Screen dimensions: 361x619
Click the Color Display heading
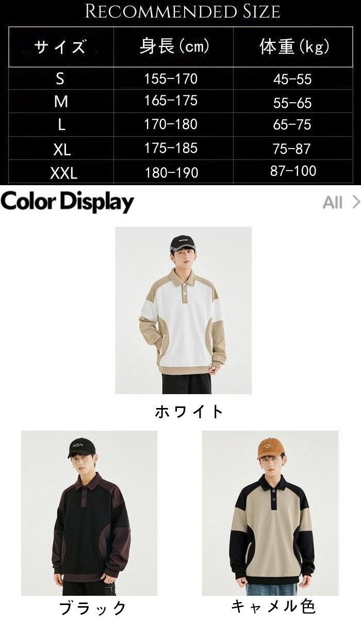67,202
